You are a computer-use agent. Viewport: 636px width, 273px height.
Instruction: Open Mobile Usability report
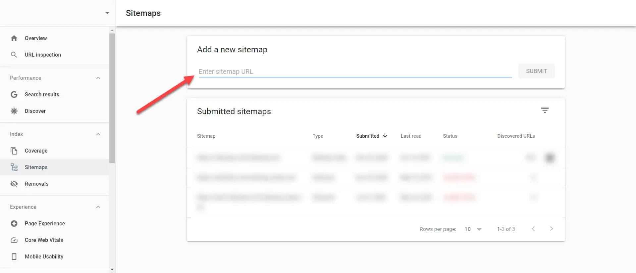click(x=54, y=256)
